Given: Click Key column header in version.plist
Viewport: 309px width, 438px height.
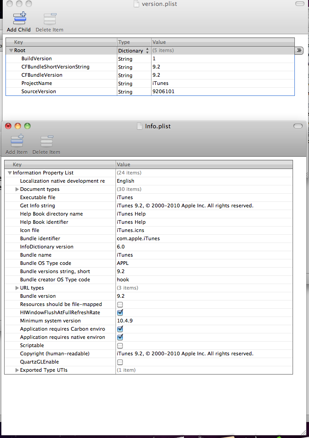Looking at the screenshot, I should [x=62, y=42].
